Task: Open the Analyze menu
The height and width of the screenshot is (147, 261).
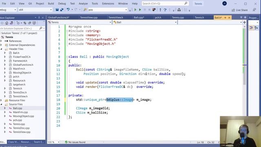Action: [83, 4]
